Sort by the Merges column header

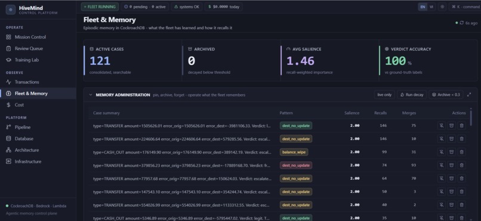(x=409, y=113)
